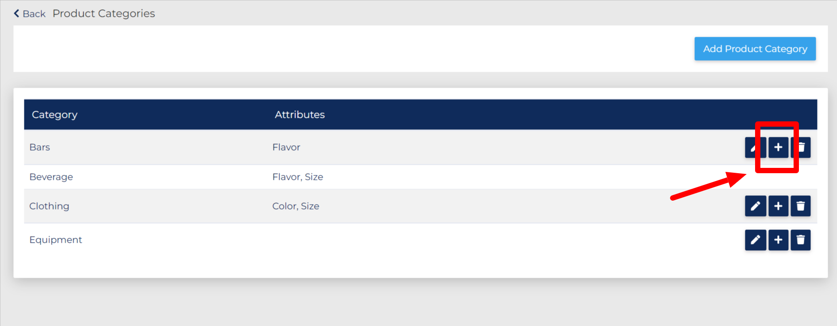Delete the Equipment category trash icon

click(x=801, y=240)
